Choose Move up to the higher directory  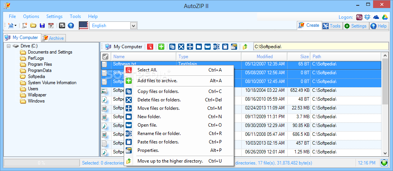click(x=179, y=161)
